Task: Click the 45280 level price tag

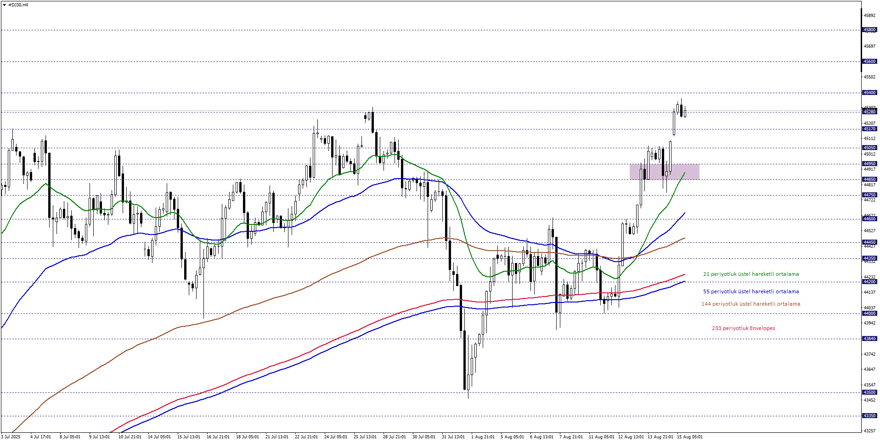Action: click(x=869, y=112)
